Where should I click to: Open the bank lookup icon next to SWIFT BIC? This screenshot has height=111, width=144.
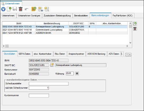[52, 65]
